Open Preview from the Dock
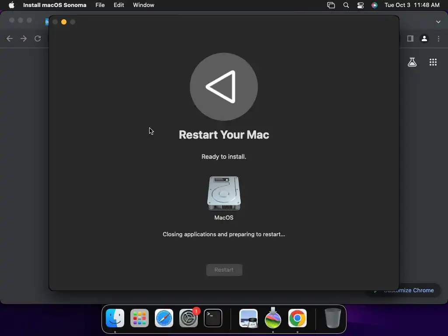 (x=248, y=318)
